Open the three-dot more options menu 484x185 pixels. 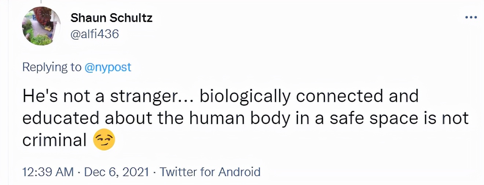[470, 17]
